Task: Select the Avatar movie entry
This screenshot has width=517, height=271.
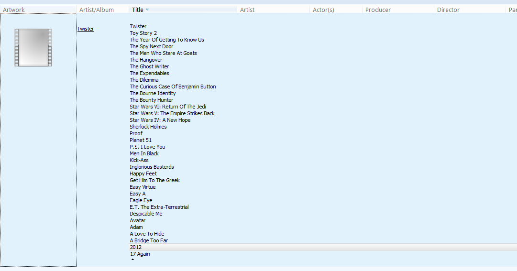Action: (138, 221)
